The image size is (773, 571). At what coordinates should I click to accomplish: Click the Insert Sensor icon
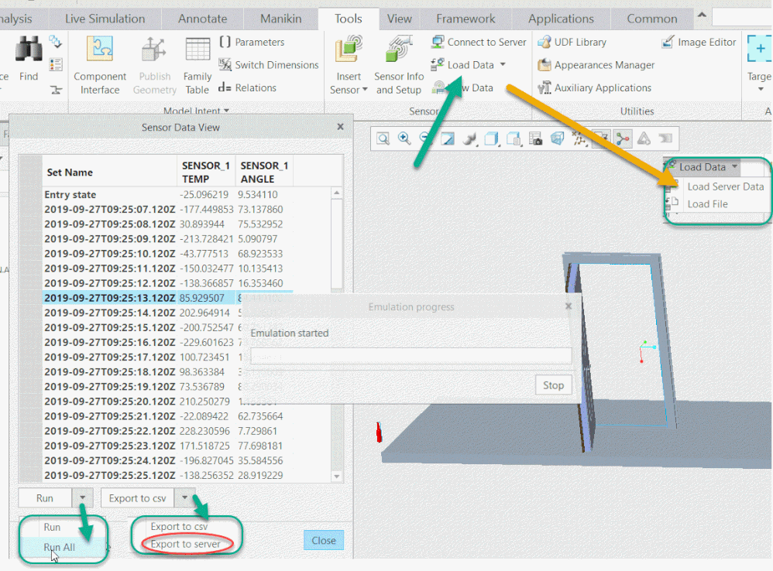349,50
